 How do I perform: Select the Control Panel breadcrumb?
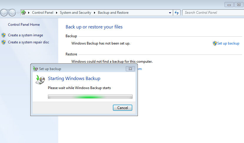click(43, 13)
